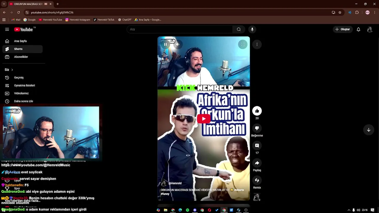Open YouTube notifications bell
This screenshot has height=213, width=379.
point(358,29)
